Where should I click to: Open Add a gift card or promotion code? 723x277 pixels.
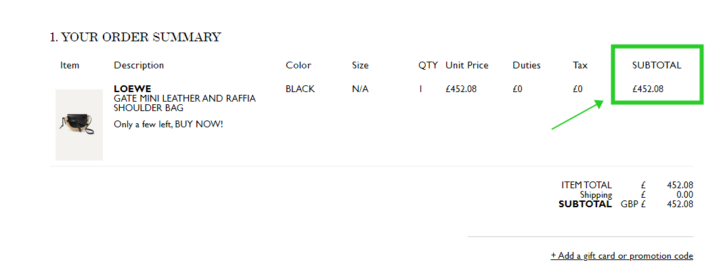click(x=621, y=256)
